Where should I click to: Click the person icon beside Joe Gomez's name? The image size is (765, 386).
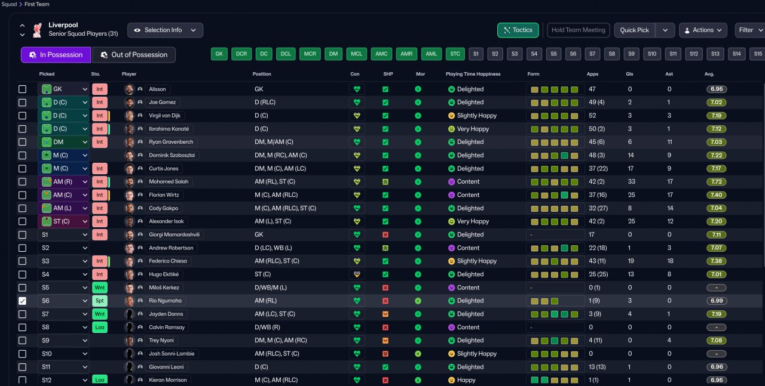tap(140, 103)
